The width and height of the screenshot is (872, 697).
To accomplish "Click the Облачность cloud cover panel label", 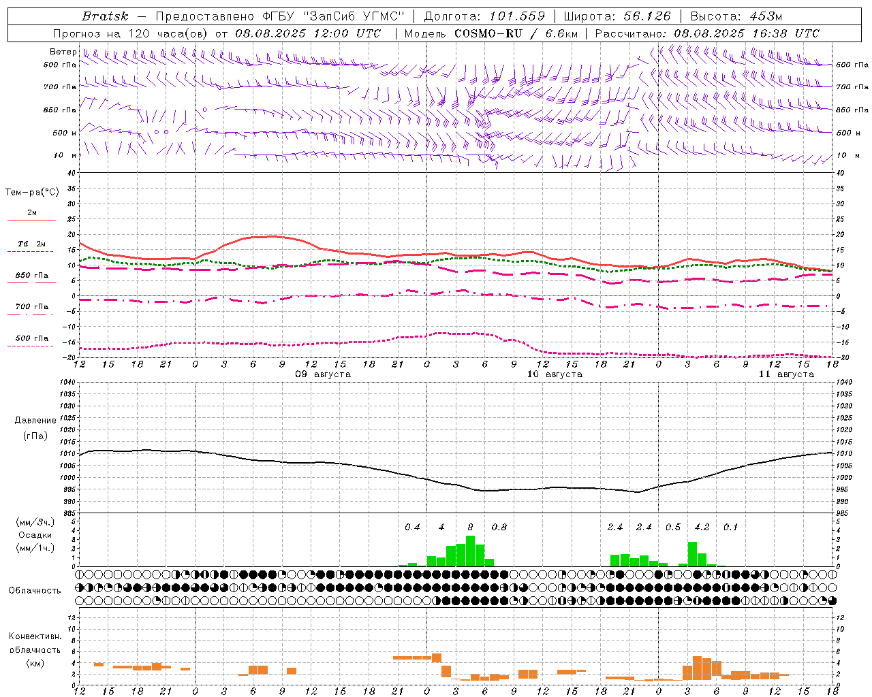I will (x=35, y=591).
